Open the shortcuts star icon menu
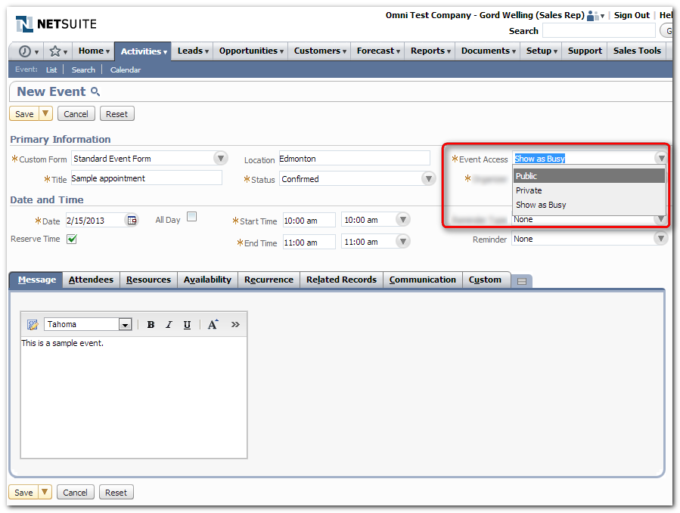Image resolution: width=680 pixels, height=513 pixels. click(58, 51)
